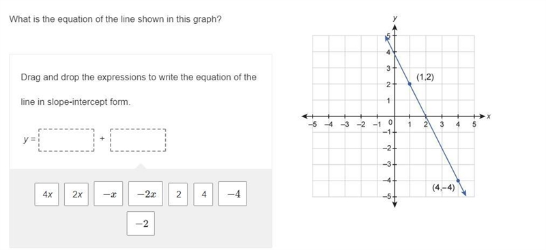Select the 2x expression tile
Viewport: 546px width, 250px height.
pos(76,194)
